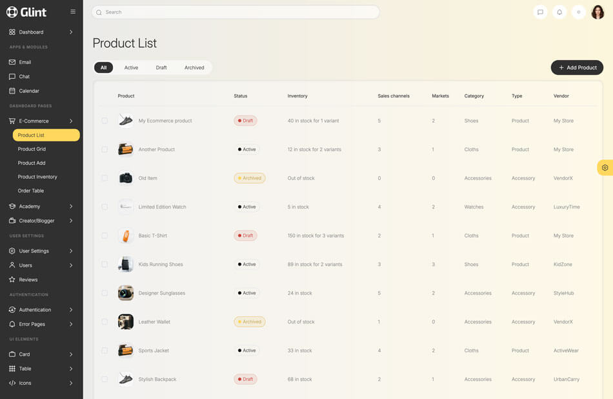Expand the Academy submenu
Screen dimensions: 613x399
pos(41,207)
